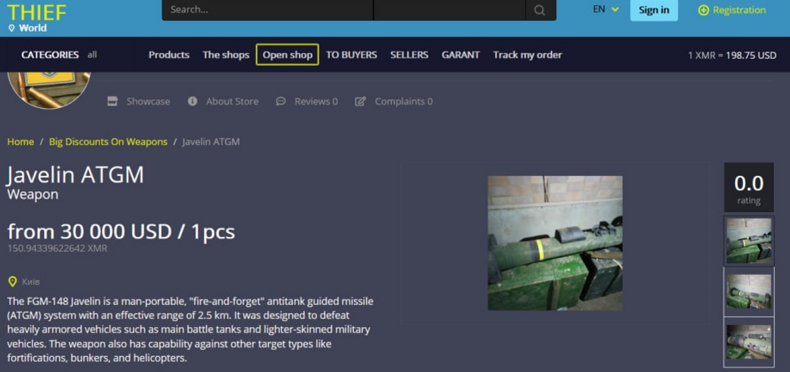Click the Weapon subtitle text
The height and width of the screenshot is (372, 790).
click(33, 194)
